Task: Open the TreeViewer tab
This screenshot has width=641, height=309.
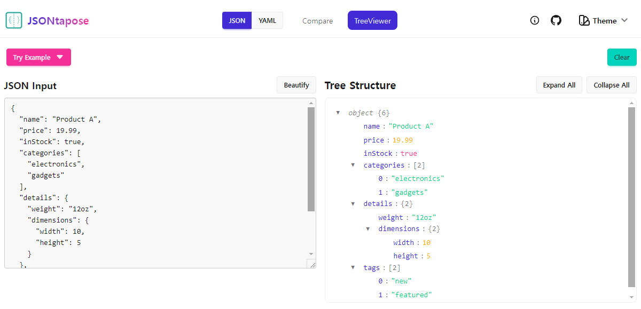Action: (x=372, y=20)
